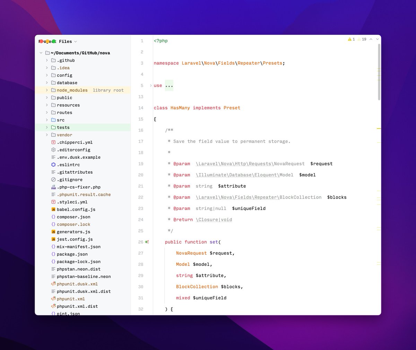Collapse the ~/Documents/GitHub/nova root node
Screen dimensions: 416x350
(41, 53)
